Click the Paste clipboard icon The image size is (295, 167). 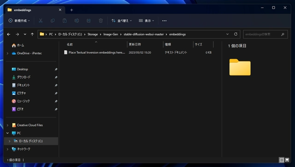click(65, 21)
